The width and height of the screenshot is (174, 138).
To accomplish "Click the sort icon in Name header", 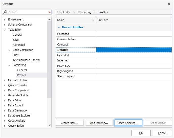I will pos(93,20).
